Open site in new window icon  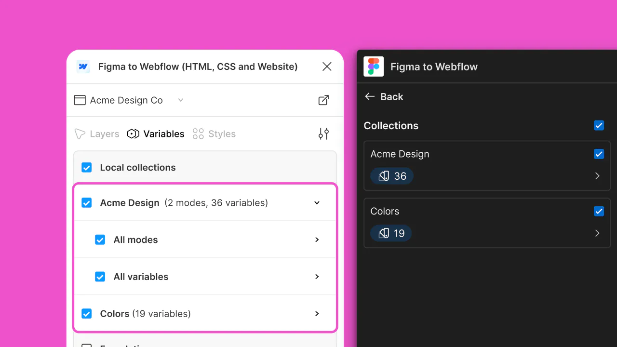coord(323,100)
